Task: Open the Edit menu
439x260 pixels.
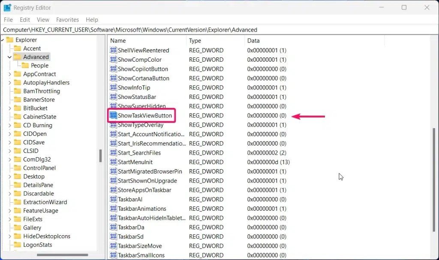Action: tap(24, 20)
